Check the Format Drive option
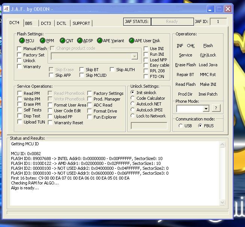Viewport: 245px width, 227px height. point(89,111)
